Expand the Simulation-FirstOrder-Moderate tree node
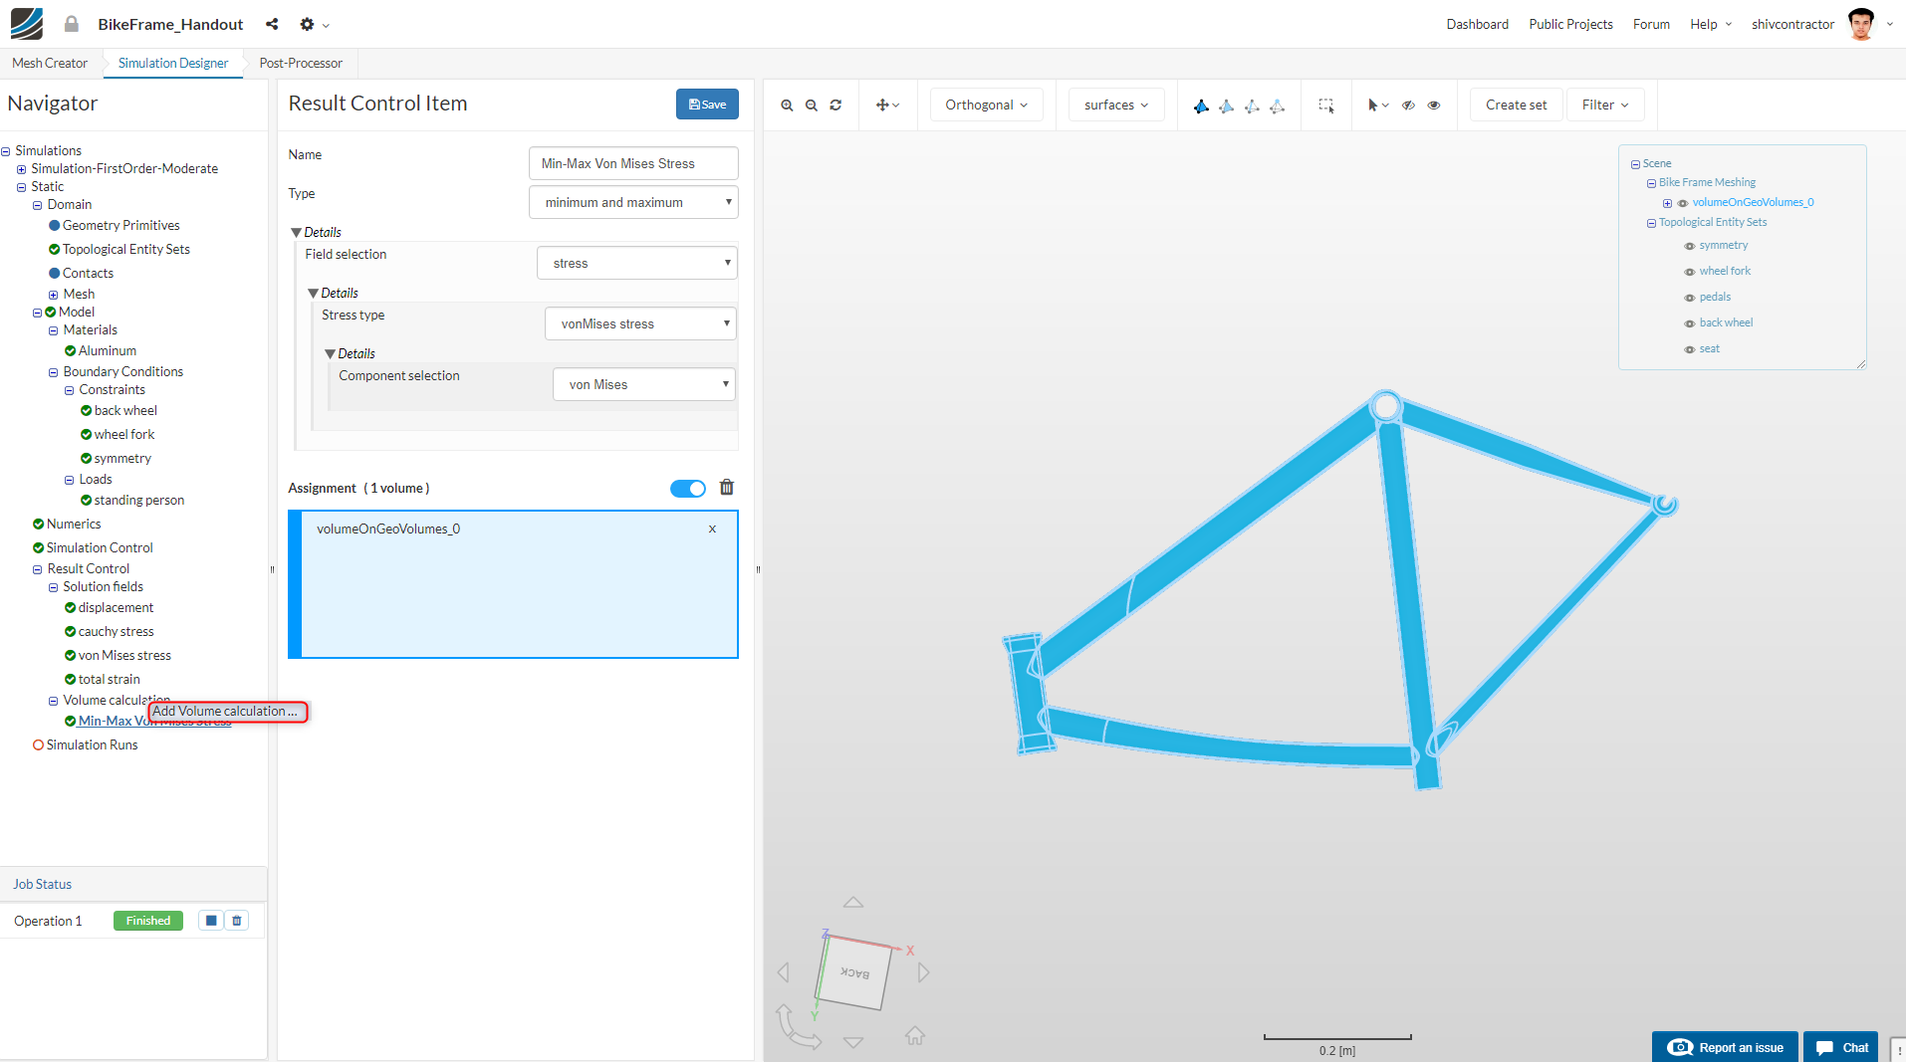Viewport: 1906px width, 1062px height. [21, 170]
